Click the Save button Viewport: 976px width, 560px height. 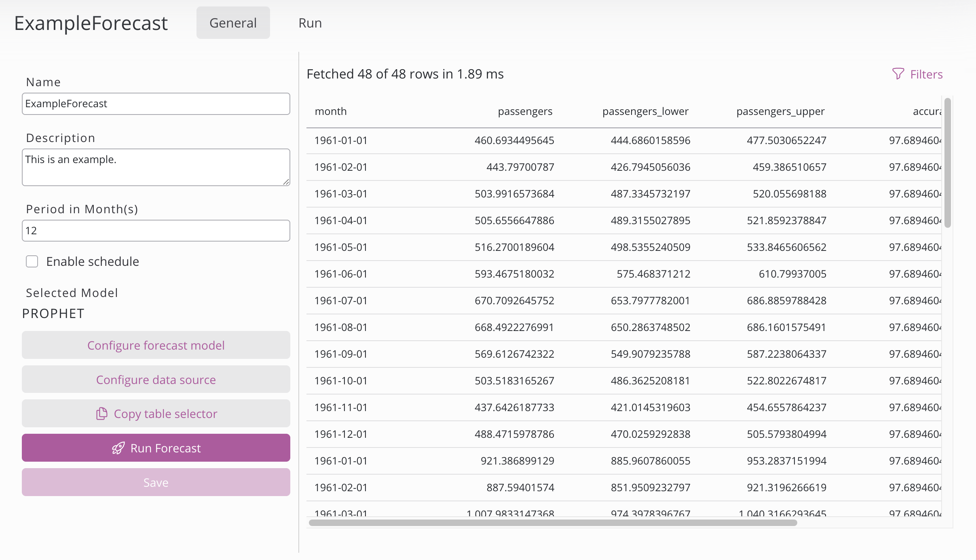click(156, 482)
